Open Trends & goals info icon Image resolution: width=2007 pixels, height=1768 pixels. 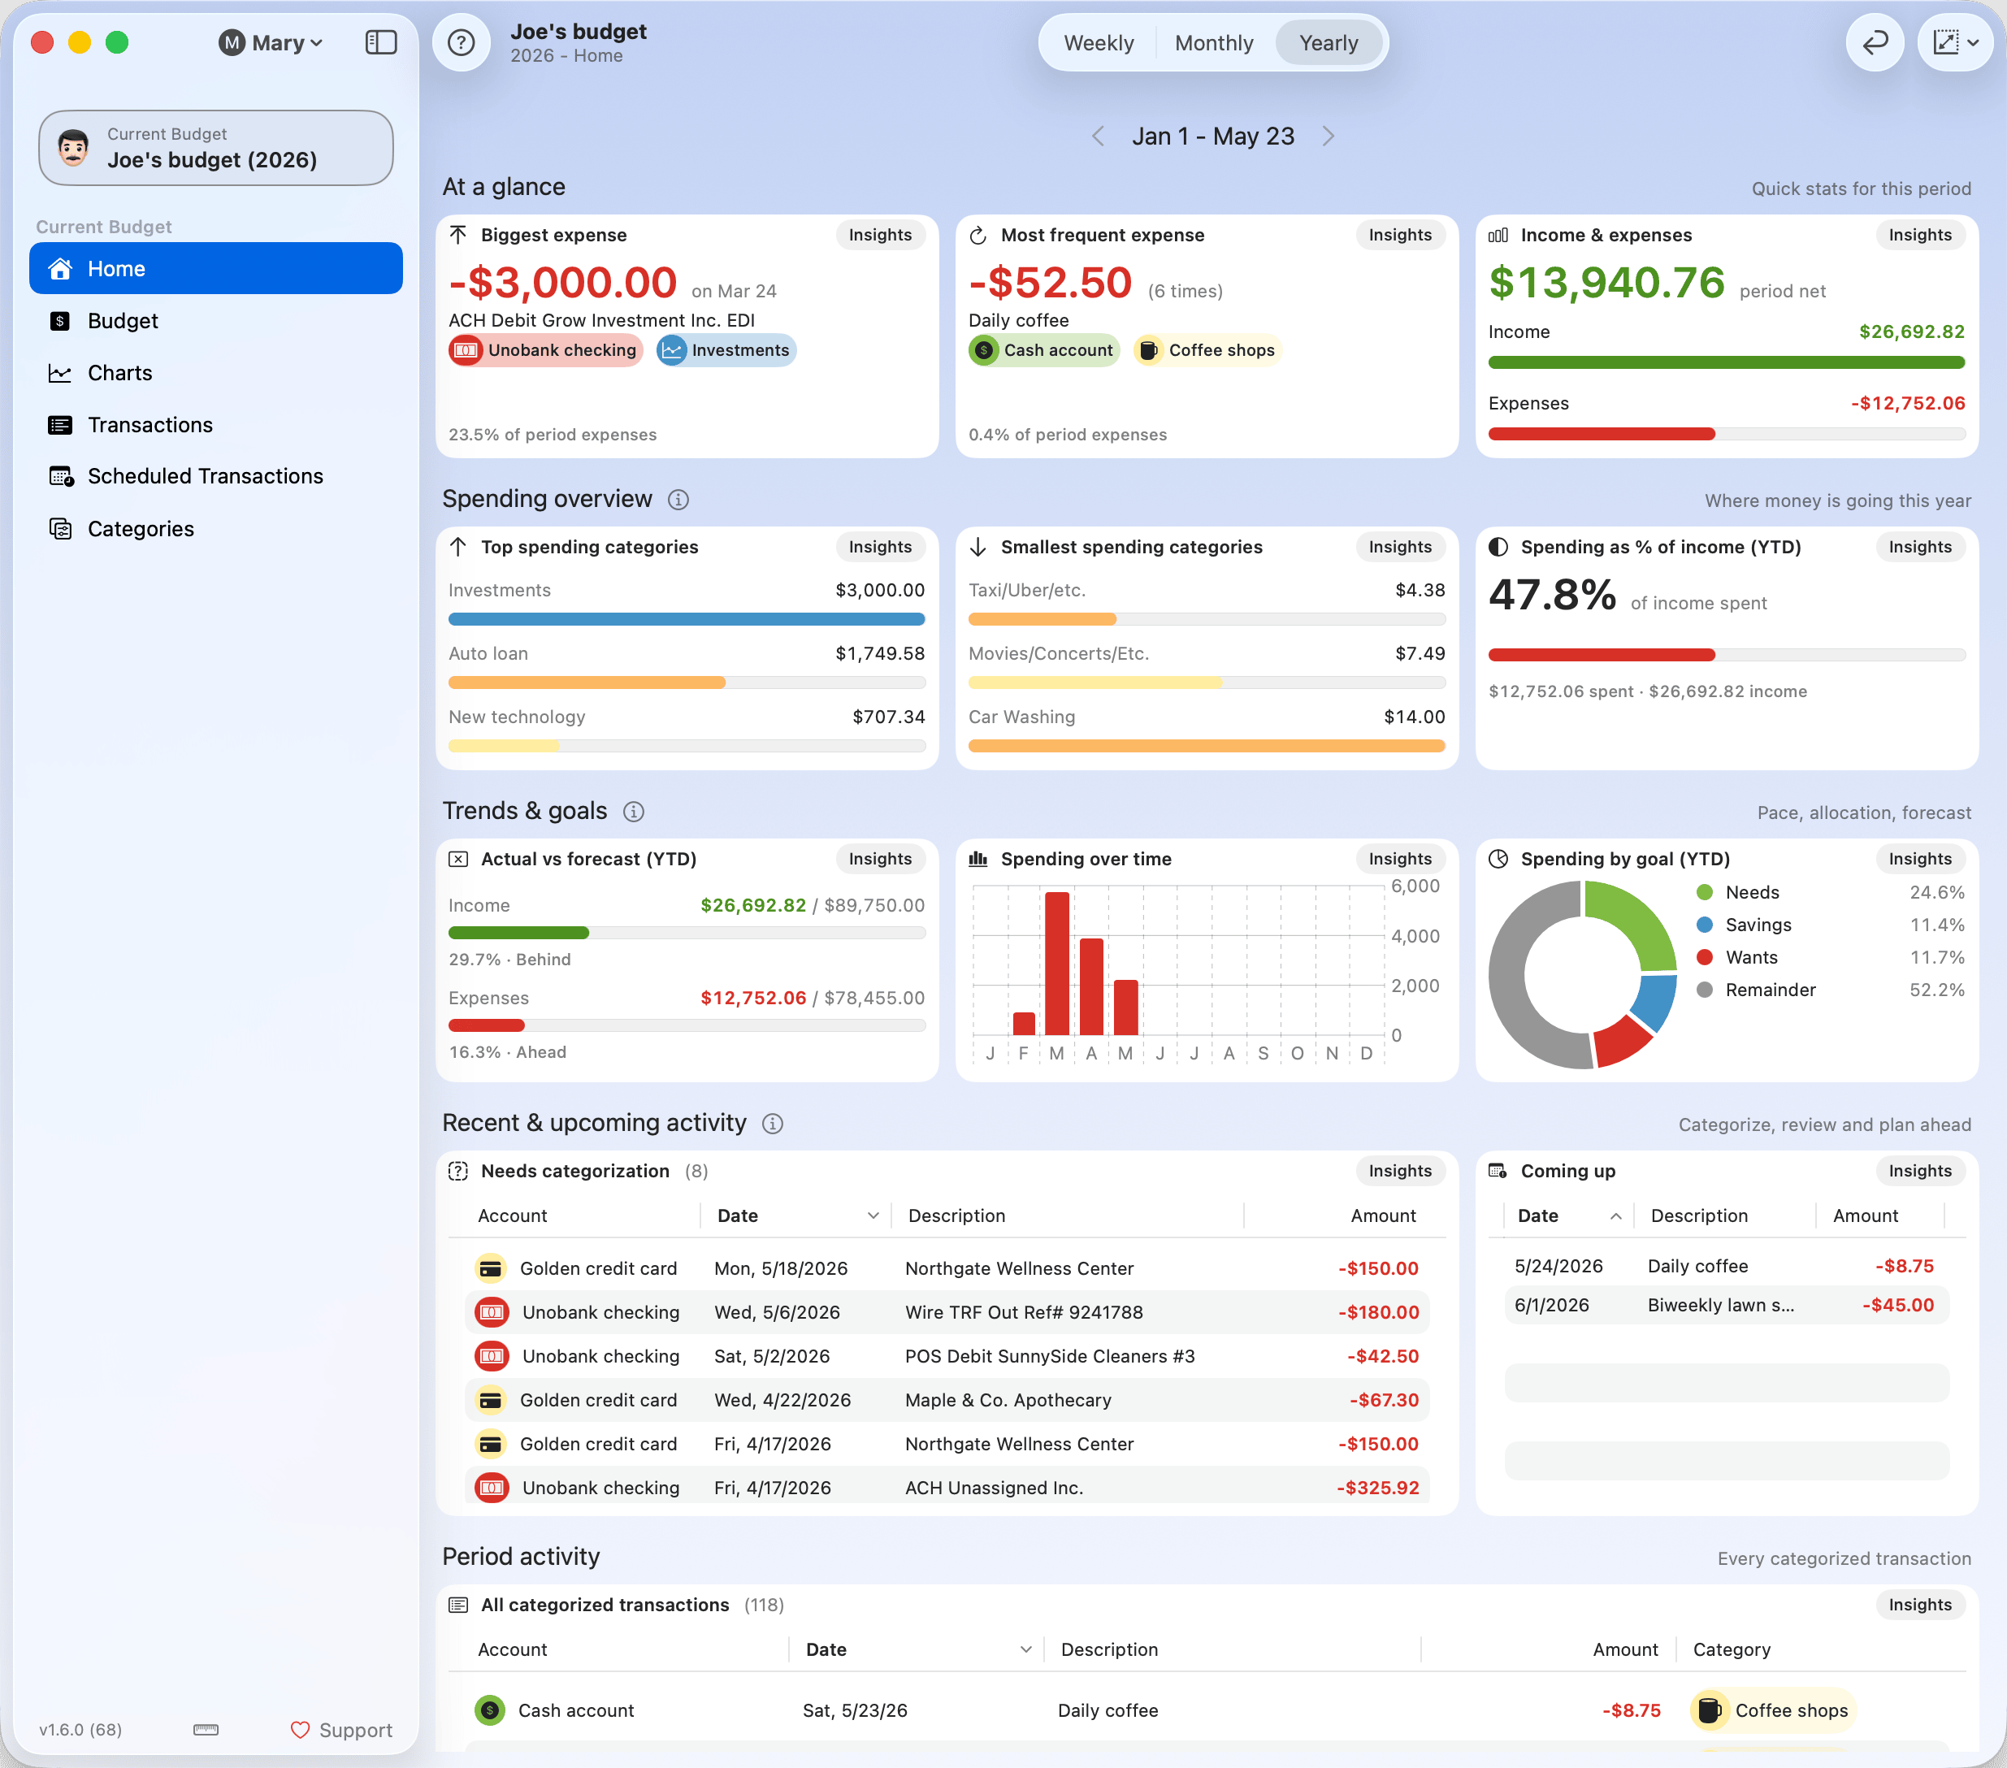click(635, 812)
